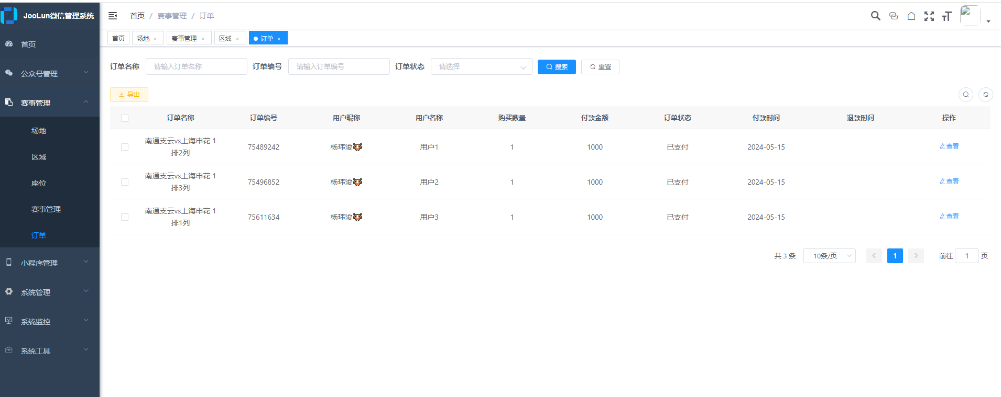
Task: Expand user dropdown caret next to avatar
Action: tap(988, 21)
